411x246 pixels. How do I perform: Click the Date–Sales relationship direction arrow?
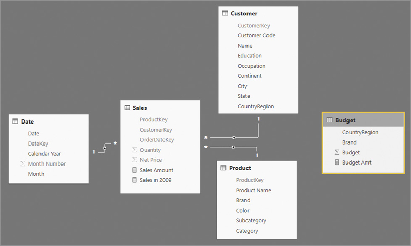click(105, 148)
